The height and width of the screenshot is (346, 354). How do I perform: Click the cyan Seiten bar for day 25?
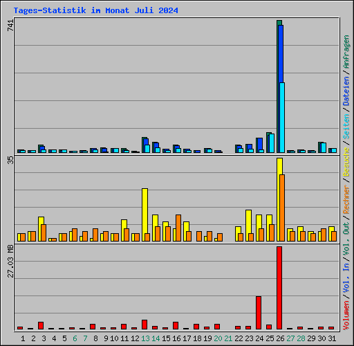click(x=272, y=143)
